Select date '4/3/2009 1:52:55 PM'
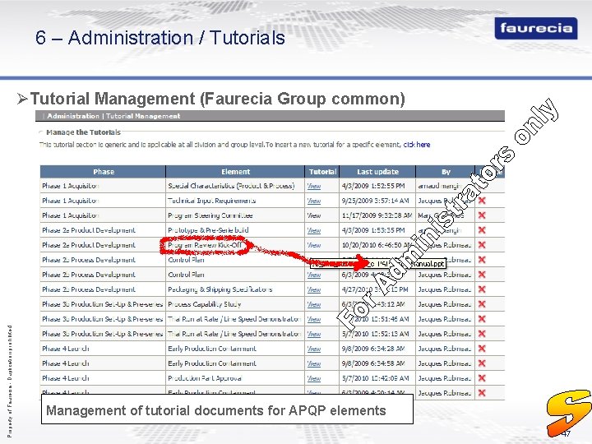 click(x=373, y=186)
